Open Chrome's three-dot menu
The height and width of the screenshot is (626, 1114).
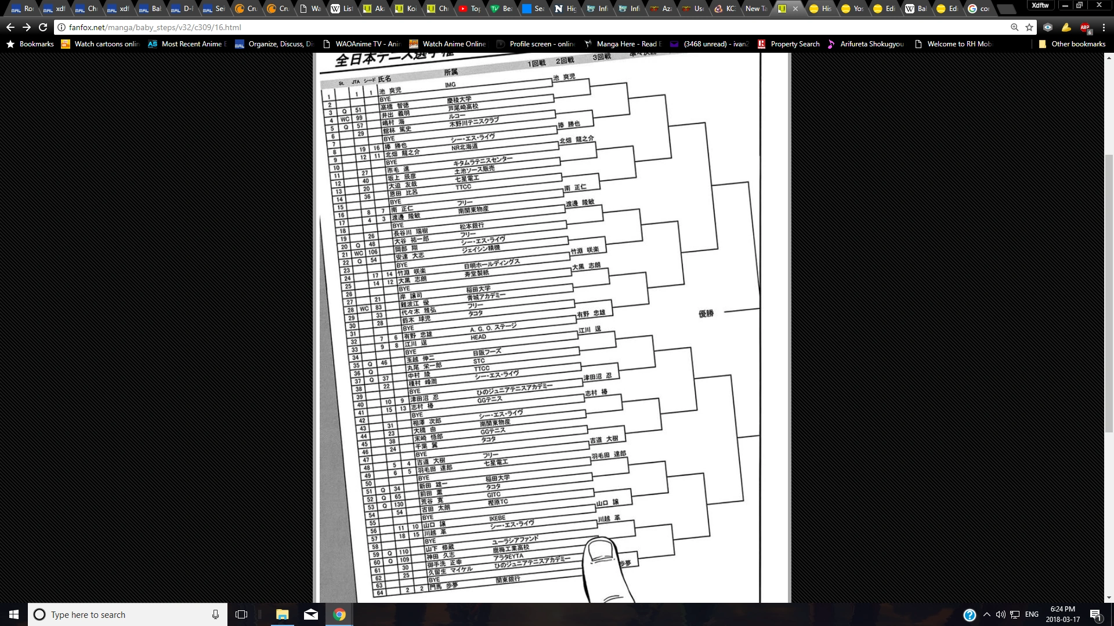1104,27
